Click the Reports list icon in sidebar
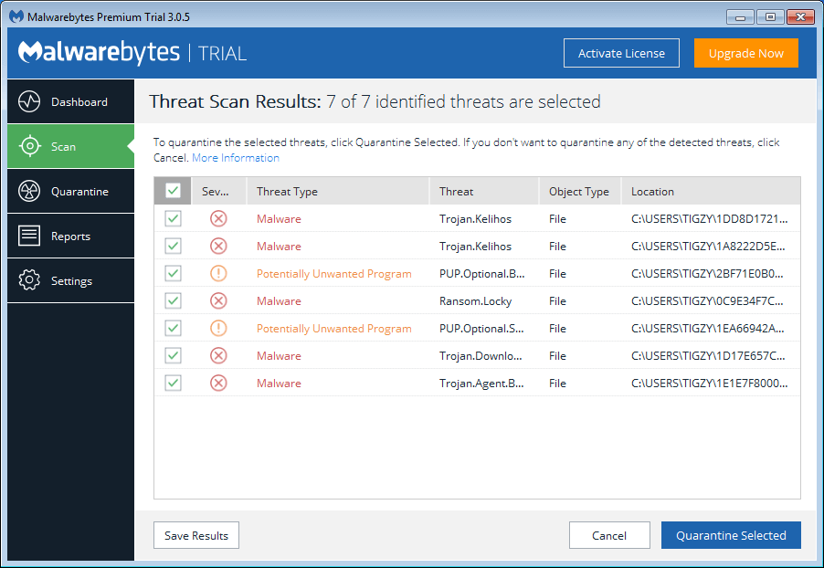This screenshot has height=568, width=824. click(x=29, y=236)
